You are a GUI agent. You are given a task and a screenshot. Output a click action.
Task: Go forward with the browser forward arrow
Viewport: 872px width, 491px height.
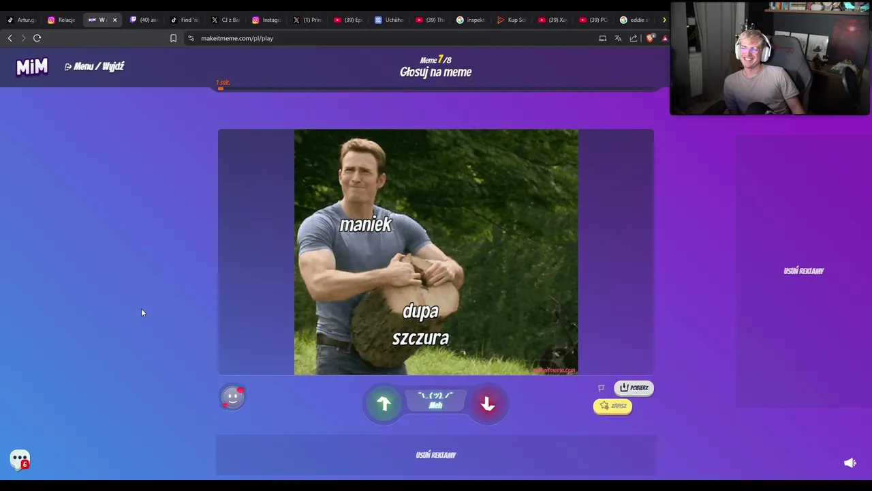click(23, 38)
